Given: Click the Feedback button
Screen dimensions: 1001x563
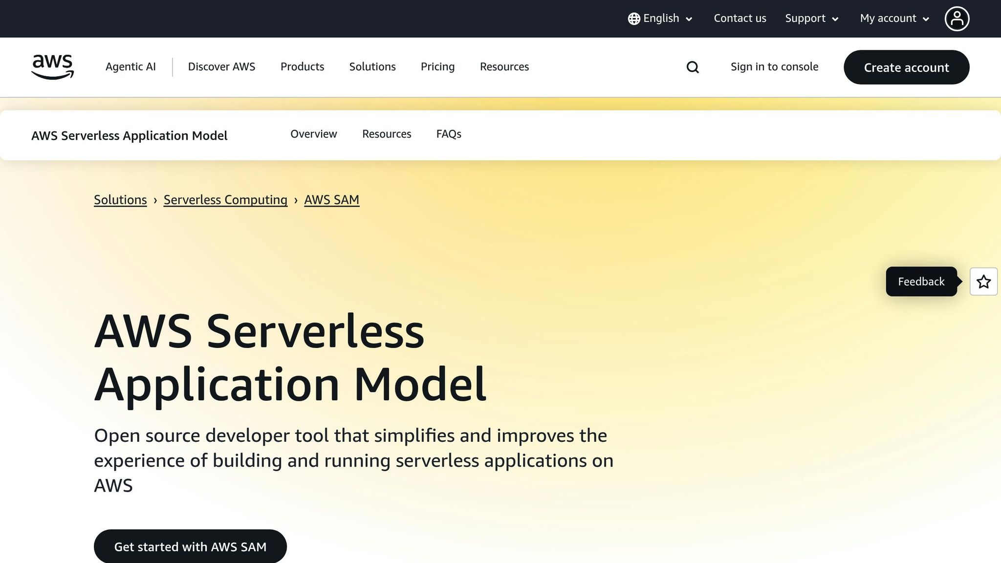Looking at the screenshot, I should tap(921, 281).
